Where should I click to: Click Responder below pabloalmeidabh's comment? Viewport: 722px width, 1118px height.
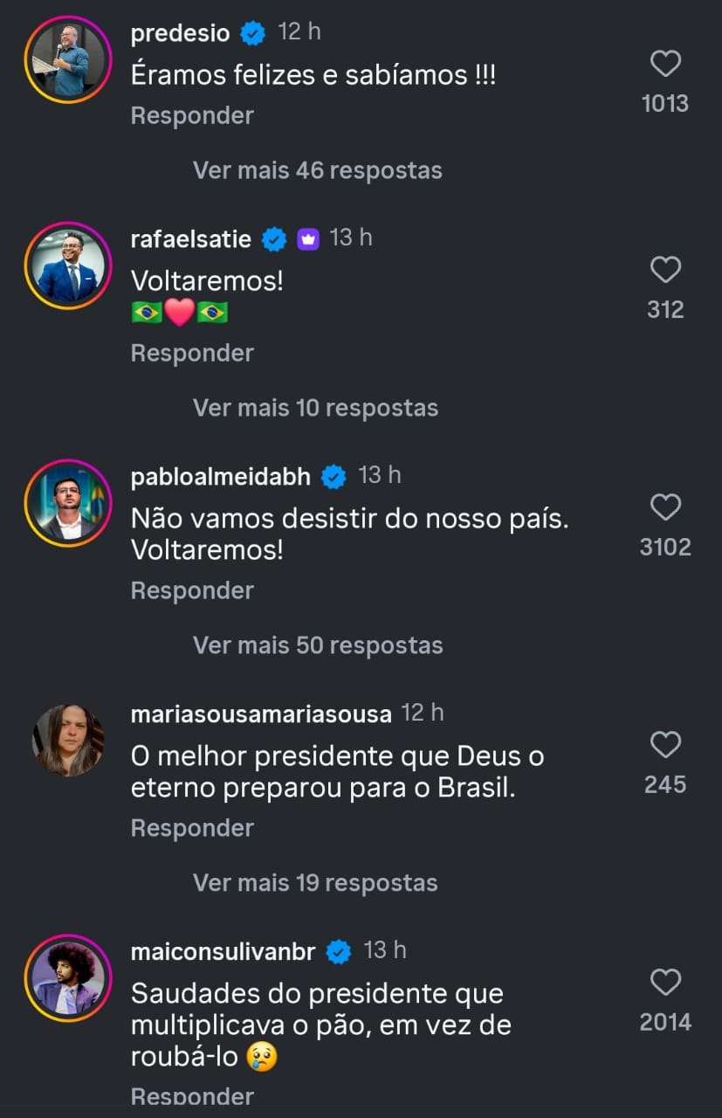coord(192,590)
